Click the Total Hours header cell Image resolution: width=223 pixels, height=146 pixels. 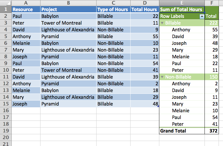click(x=145, y=9)
